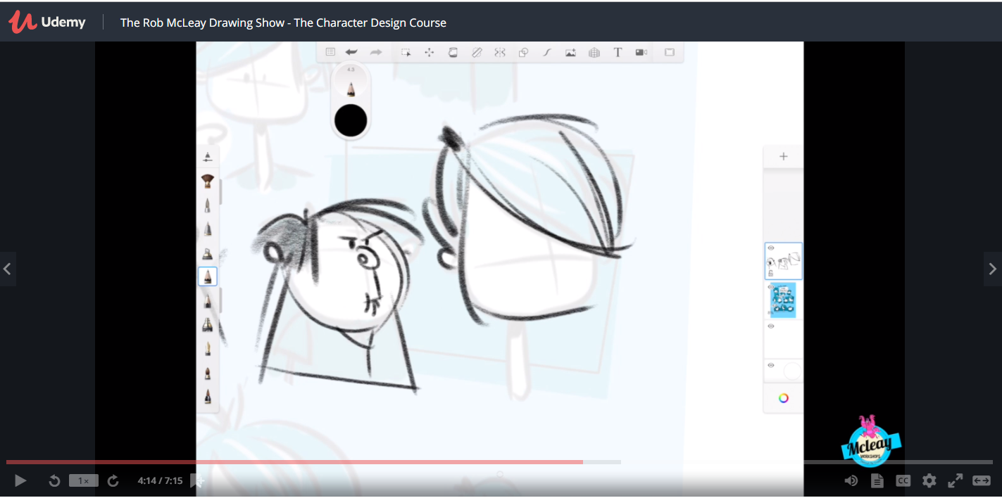Screen dimensions: 1002x498
Task: Select the bottom black marker brush
Action: coord(208,396)
